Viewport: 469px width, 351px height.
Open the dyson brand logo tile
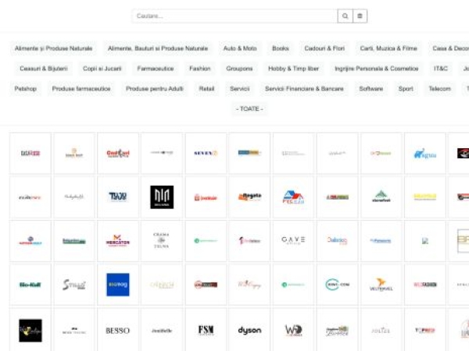click(250, 330)
